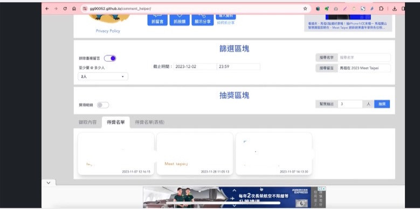Viewport: 420px width, 209px height.
Task: View site information icon in address bar
Action: [85, 9]
